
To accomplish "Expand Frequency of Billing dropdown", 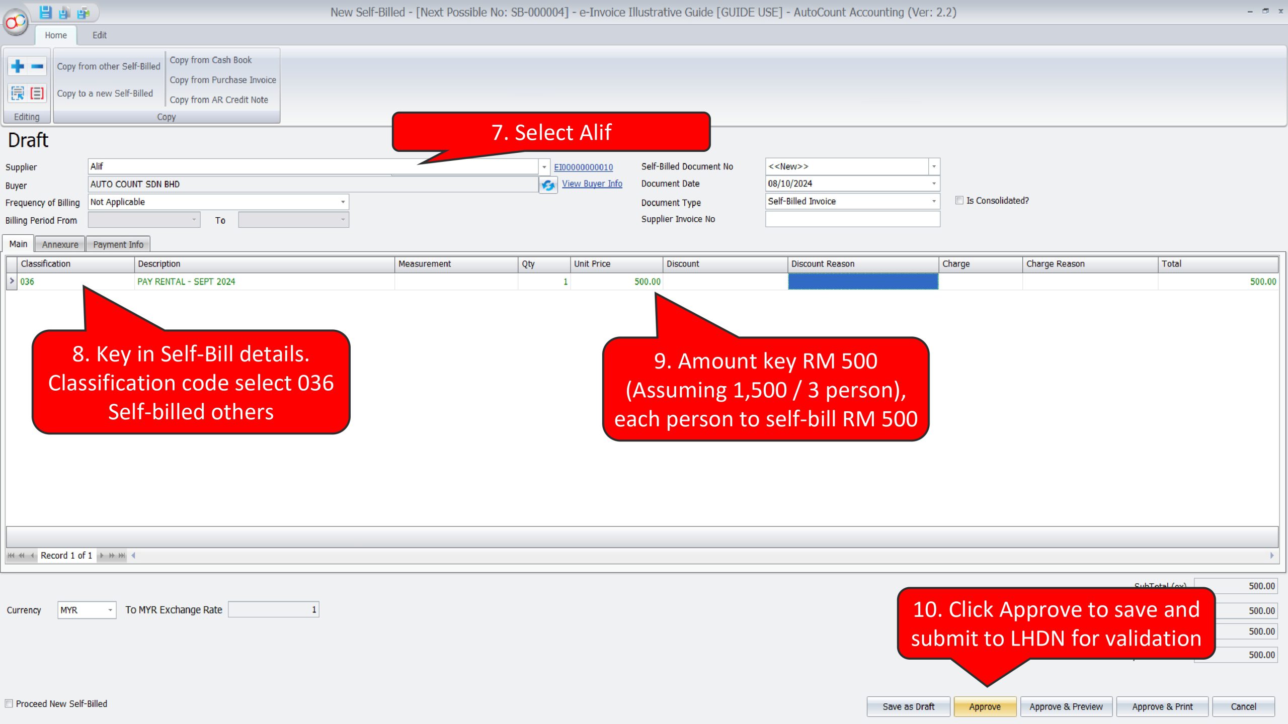I will (x=343, y=202).
